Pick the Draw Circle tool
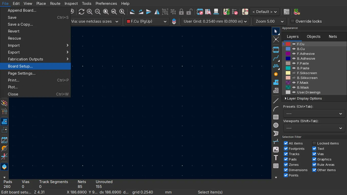Viewport: 347px width, 195px height. 276,125
